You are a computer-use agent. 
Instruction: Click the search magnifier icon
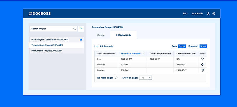point(74,29)
